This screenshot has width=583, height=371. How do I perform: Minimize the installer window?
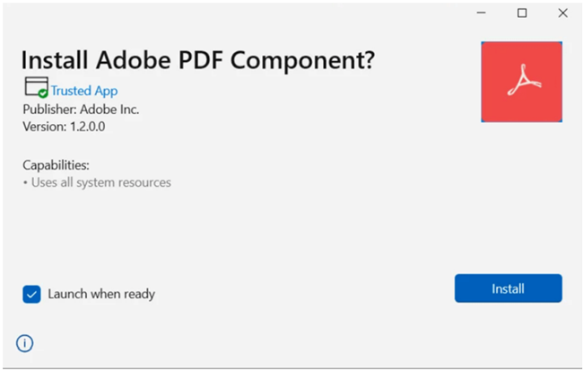pyautogui.click(x=482, y=13)
